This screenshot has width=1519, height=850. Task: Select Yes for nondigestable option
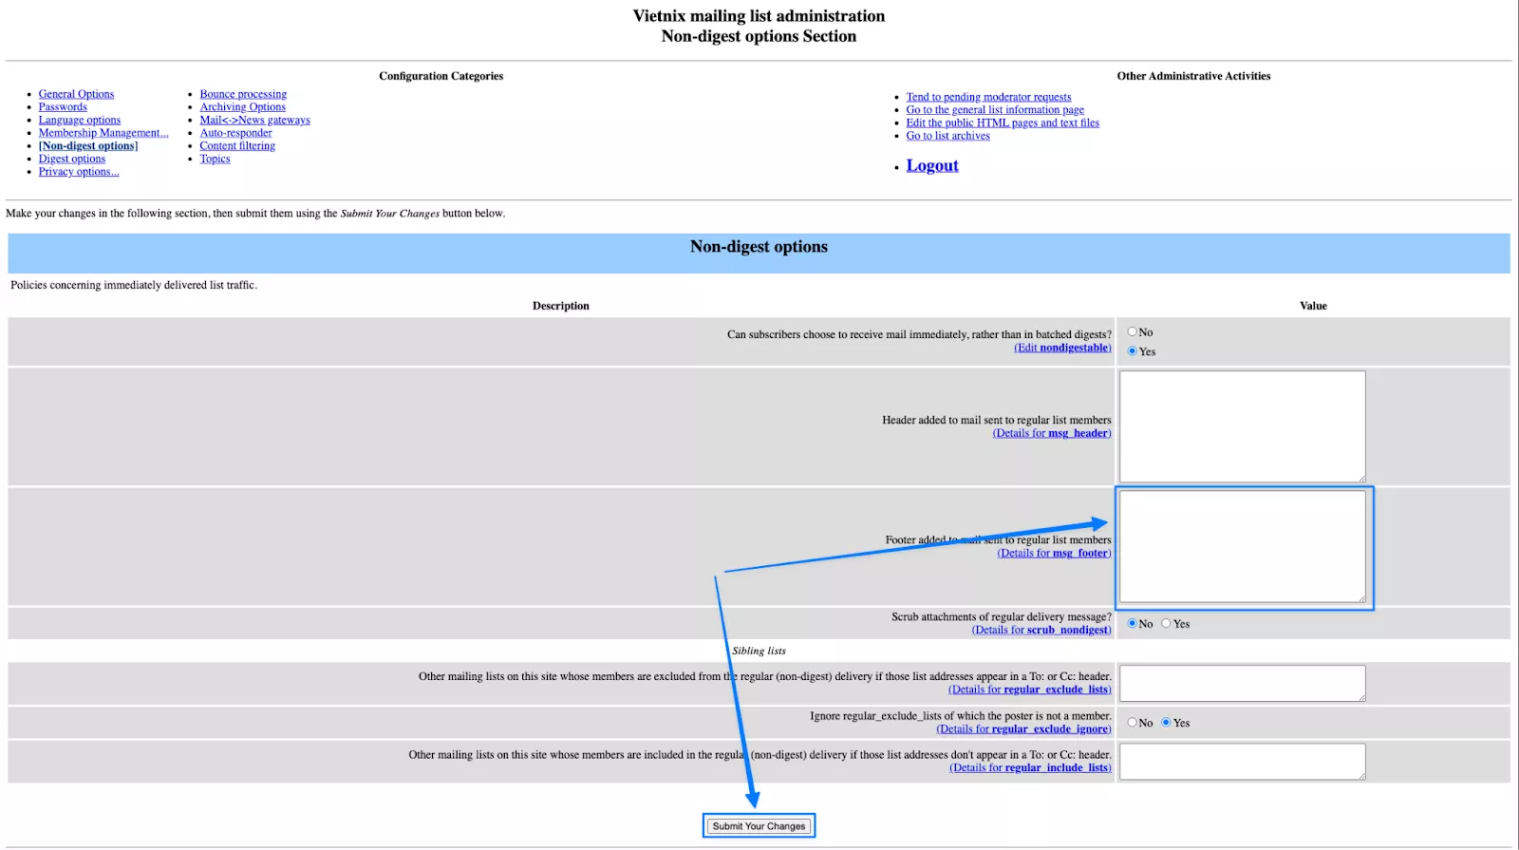click(x=1132, y=351)
